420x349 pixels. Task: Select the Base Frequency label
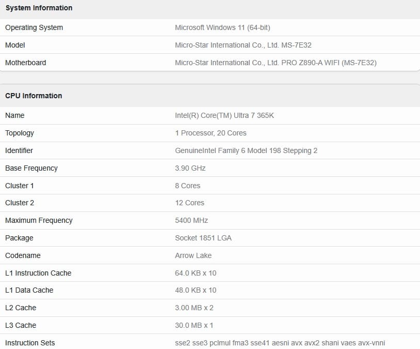click(x=31, y=169)
